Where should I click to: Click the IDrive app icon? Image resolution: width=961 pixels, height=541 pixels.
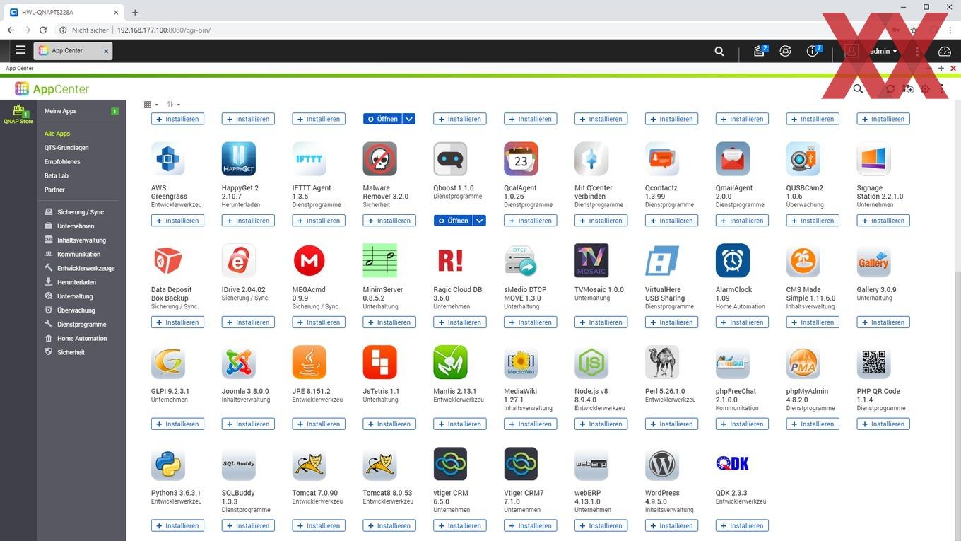(x=239, y=260)
